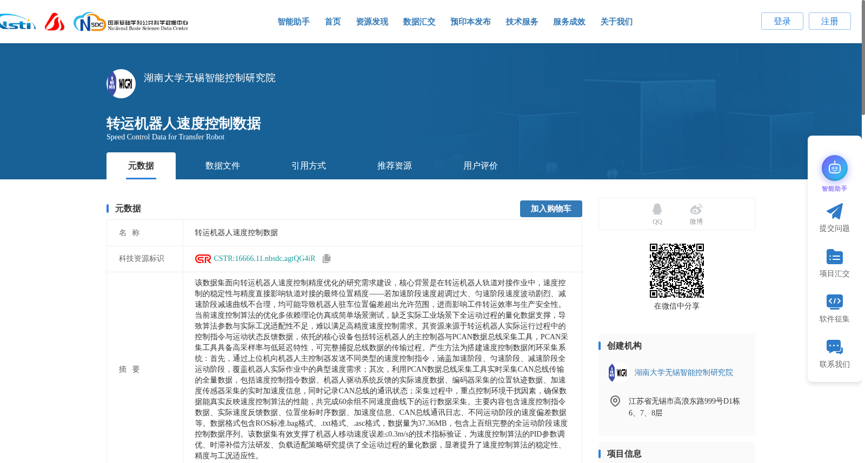Select the 元数据 tab
Image resolution: width=865 pixels, height=463 pixels.
141,166
